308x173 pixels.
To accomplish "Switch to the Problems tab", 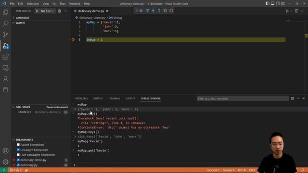I will pos(81,99).
